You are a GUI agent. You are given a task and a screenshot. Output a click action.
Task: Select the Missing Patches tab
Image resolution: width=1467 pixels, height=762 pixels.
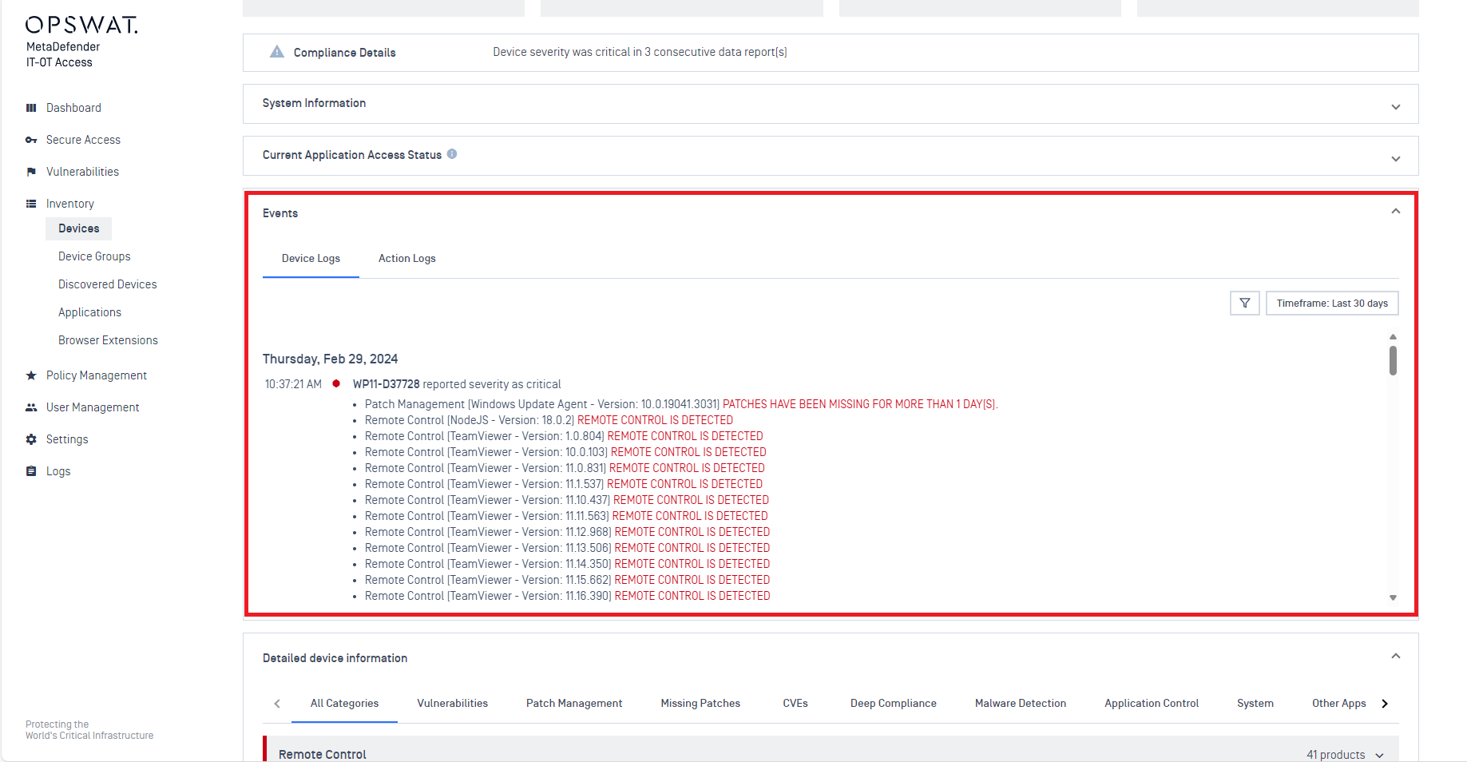(700, 704)
